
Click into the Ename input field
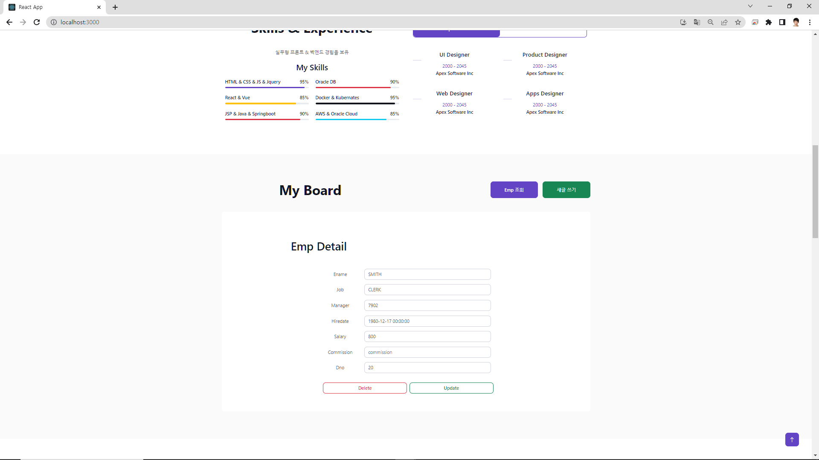point(427,274)
